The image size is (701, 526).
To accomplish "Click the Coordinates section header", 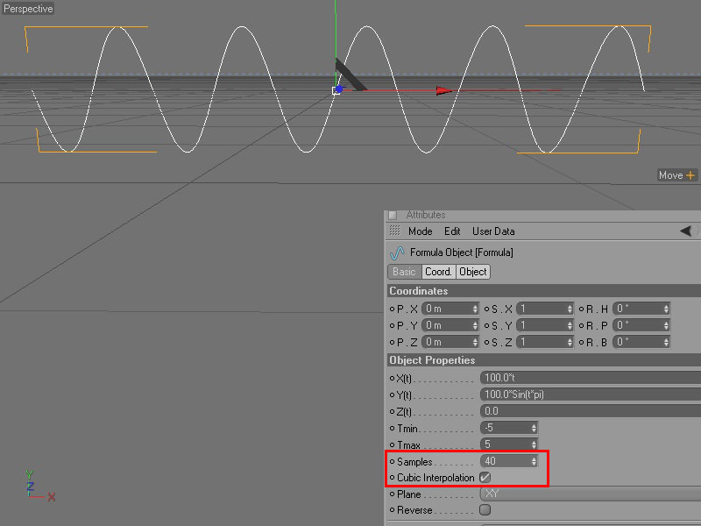I will point(544,291).
